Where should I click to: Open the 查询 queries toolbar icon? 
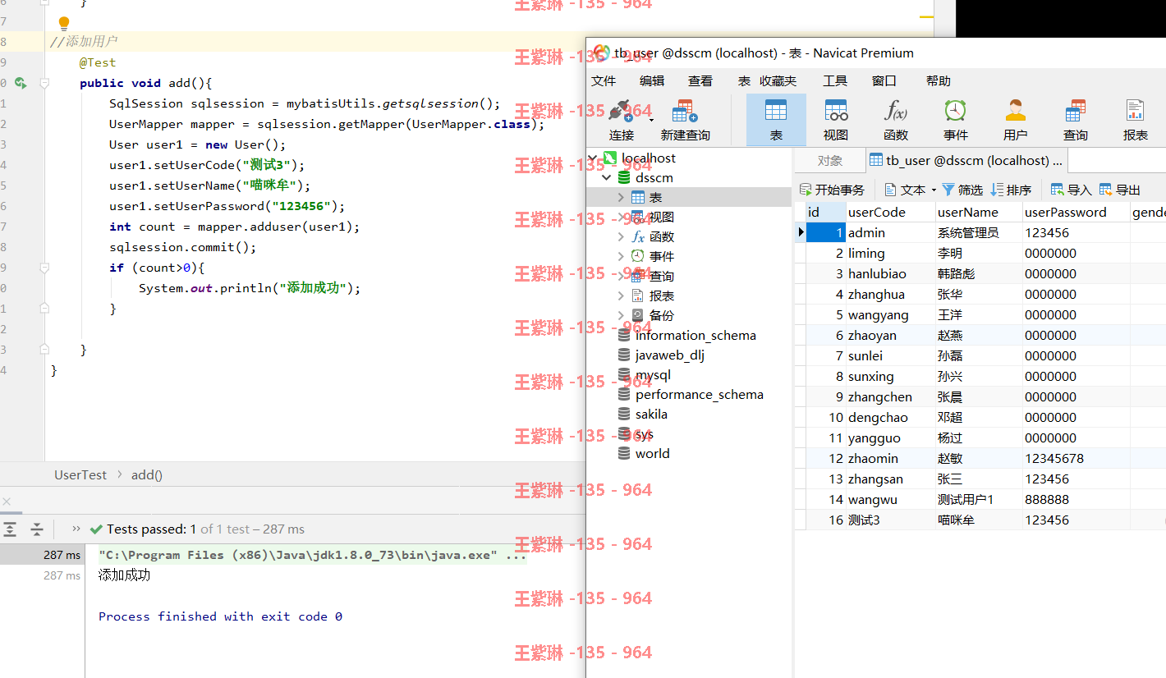coord(1075,111)
